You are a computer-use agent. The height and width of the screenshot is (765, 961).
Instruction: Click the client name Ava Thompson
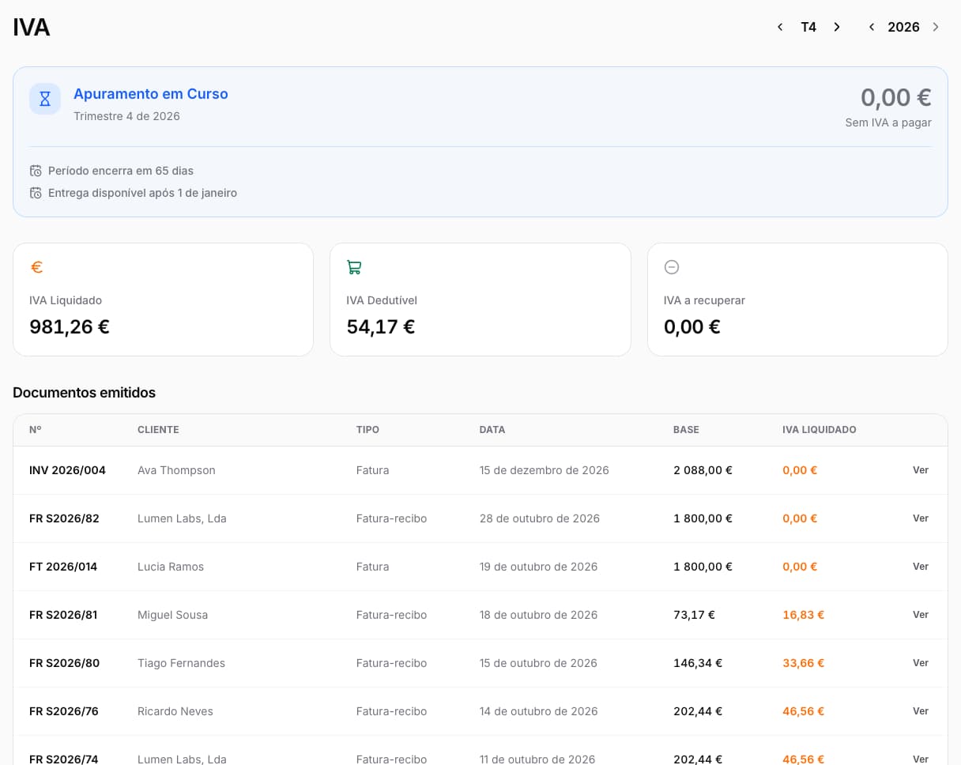(176, 470)
